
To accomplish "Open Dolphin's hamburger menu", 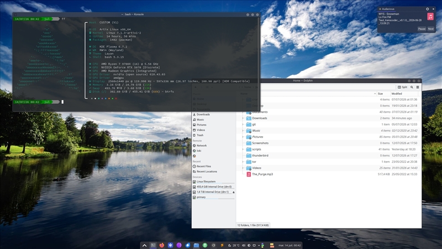I will 418,87.
